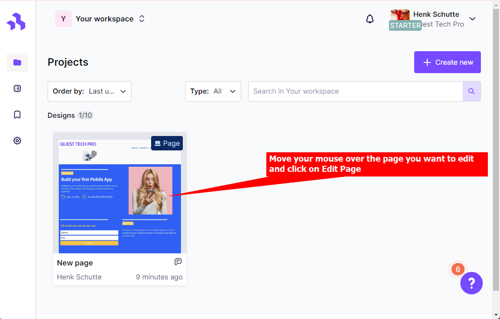Click the Create new button
Image resolution: width=500 pixels, height=319 pixels.
click(x=447, y=62)
